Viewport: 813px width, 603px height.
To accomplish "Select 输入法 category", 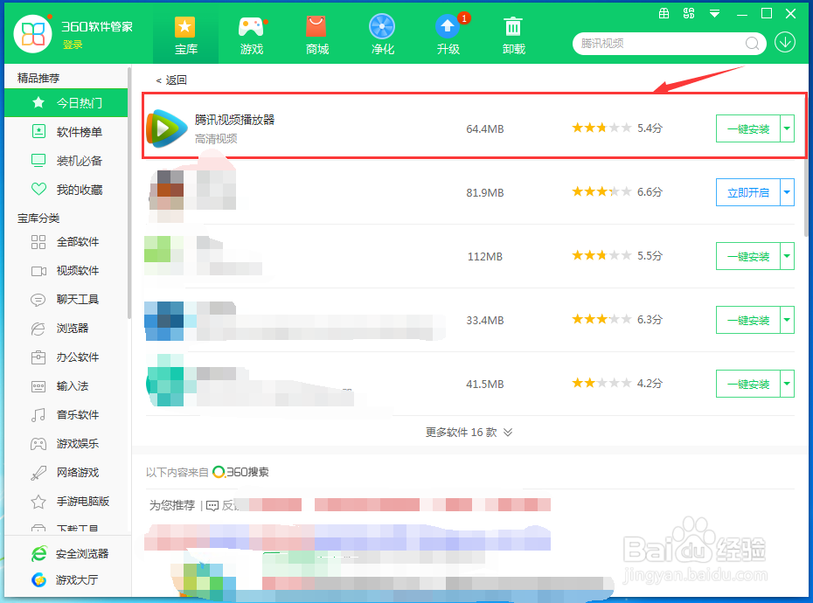I will coord(66,386).
